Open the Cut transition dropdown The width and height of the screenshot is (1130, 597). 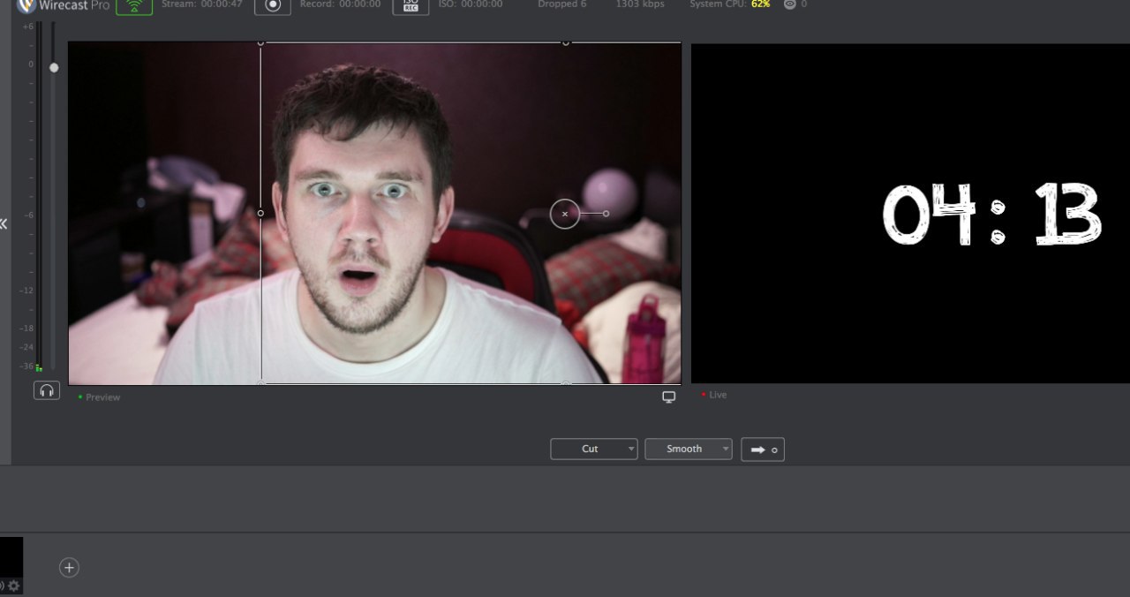(594, 449)
